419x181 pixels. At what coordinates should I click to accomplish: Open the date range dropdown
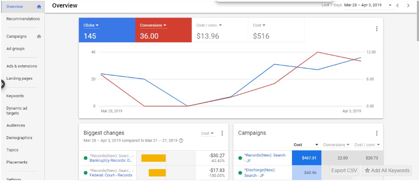[390, 5]
